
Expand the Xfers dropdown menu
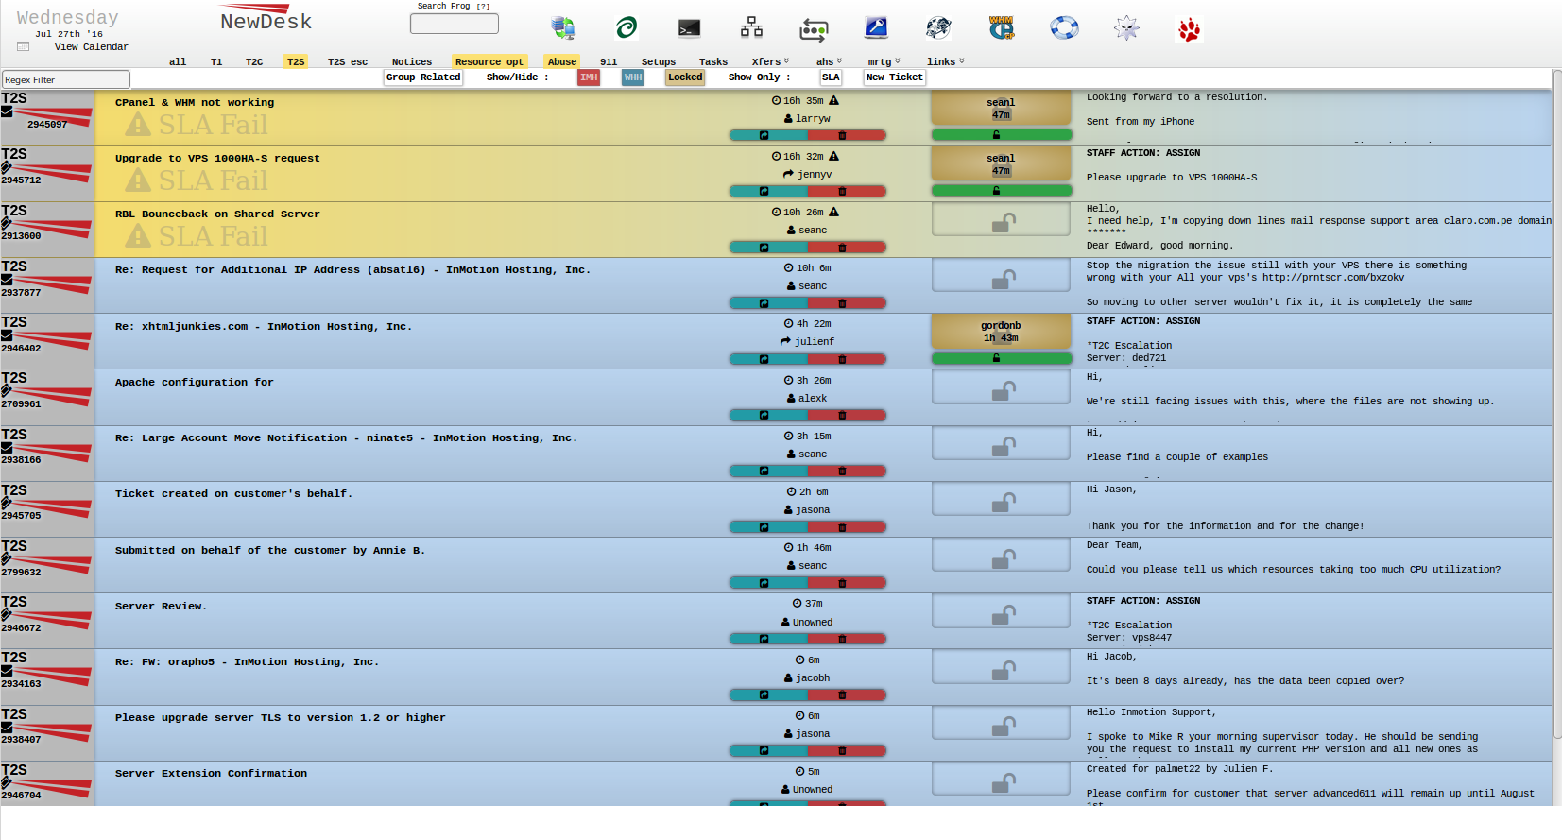(x=769, y=61)
